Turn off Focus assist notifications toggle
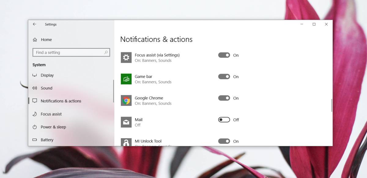Screen dimensions: 367x178 click(224, 55)
